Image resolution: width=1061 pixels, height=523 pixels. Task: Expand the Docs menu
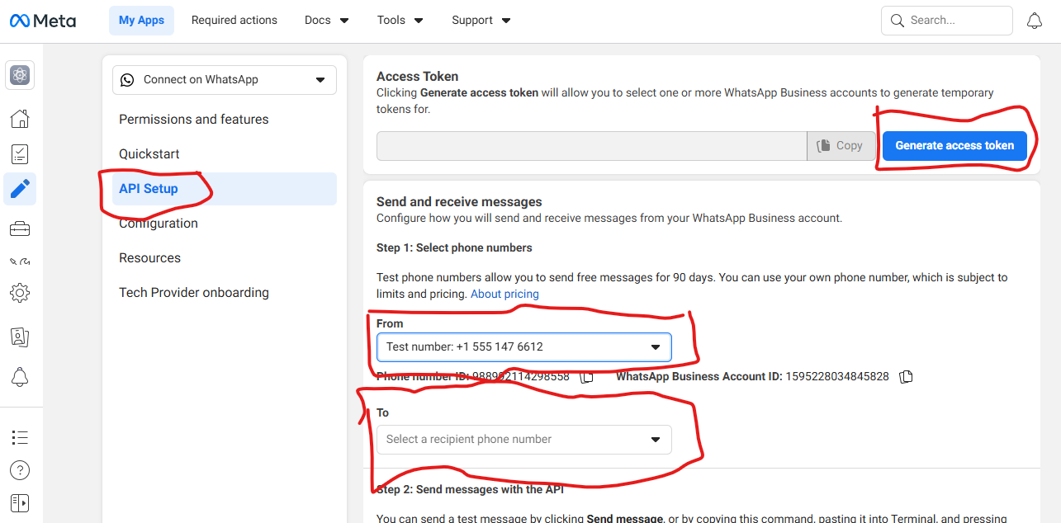point(326,20)
